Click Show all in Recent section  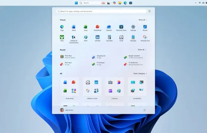point(142,50)
